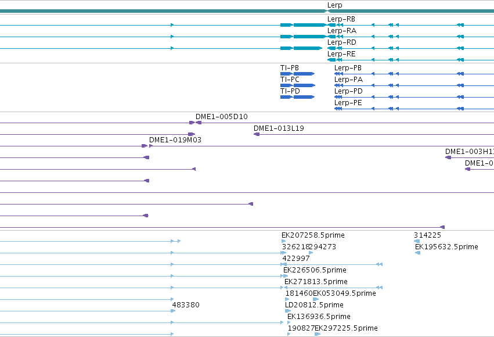
Task: Select Lerp-RE transcript label
Action: (341, 54)
